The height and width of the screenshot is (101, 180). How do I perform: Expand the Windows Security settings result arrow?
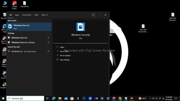(x=48, y=38)
